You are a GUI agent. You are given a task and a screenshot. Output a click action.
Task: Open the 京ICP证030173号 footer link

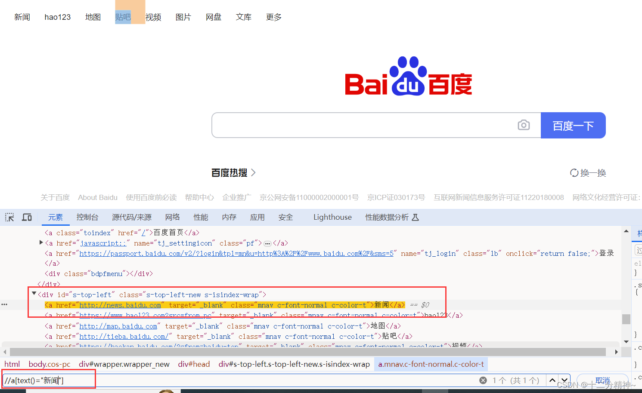pos(396,197)
